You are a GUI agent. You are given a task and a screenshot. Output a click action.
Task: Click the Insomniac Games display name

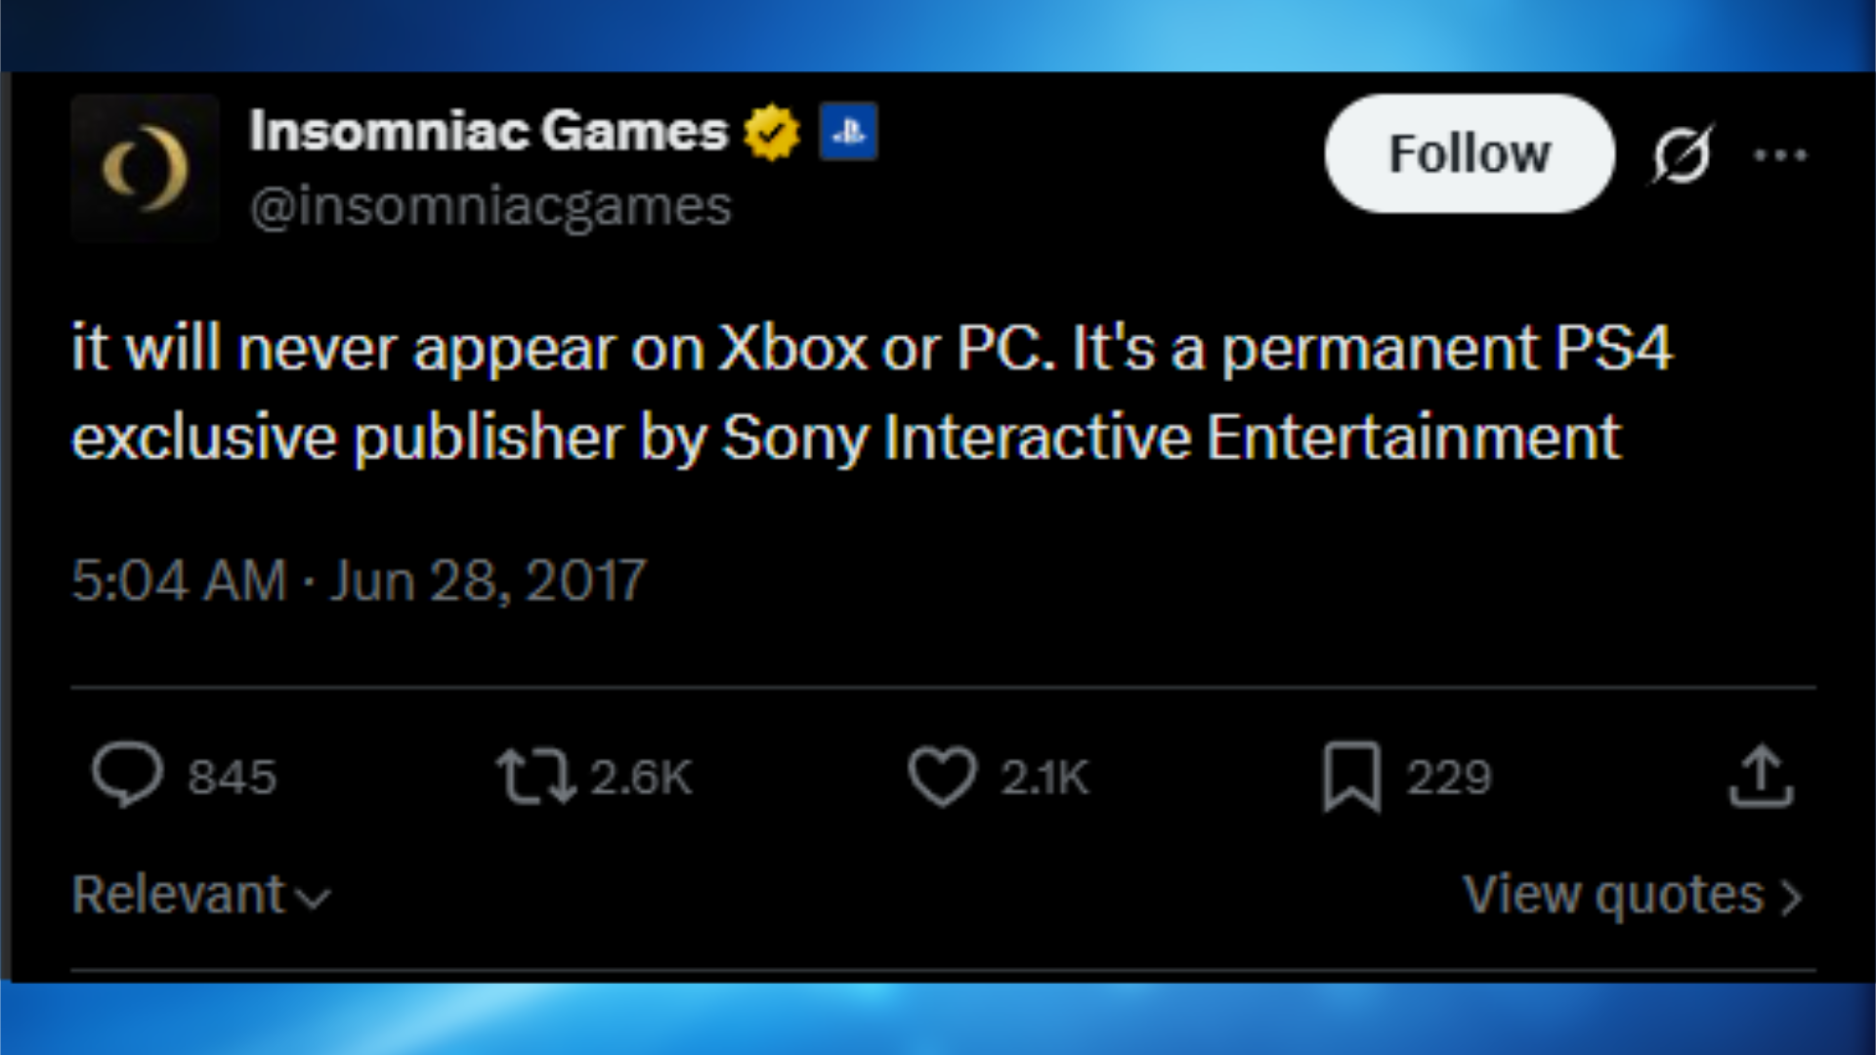[487, 130]
